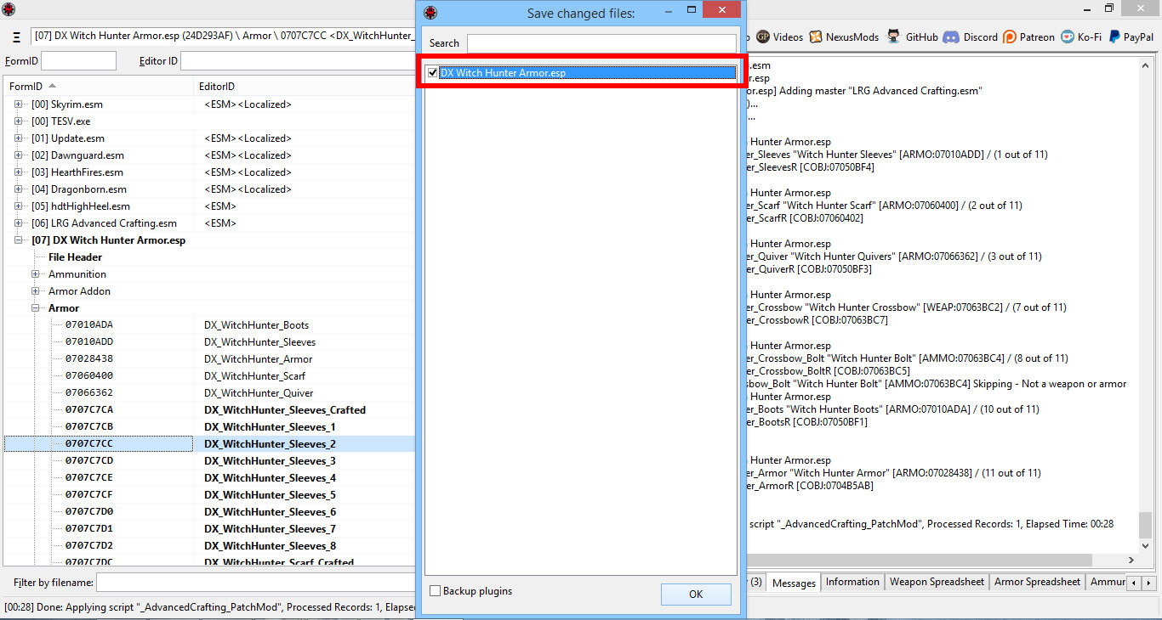Viewport: 1162px width, 620px height.
Task: Select record 07066362 DX_WitchHunter_Quiver
Action: (209, 393)
